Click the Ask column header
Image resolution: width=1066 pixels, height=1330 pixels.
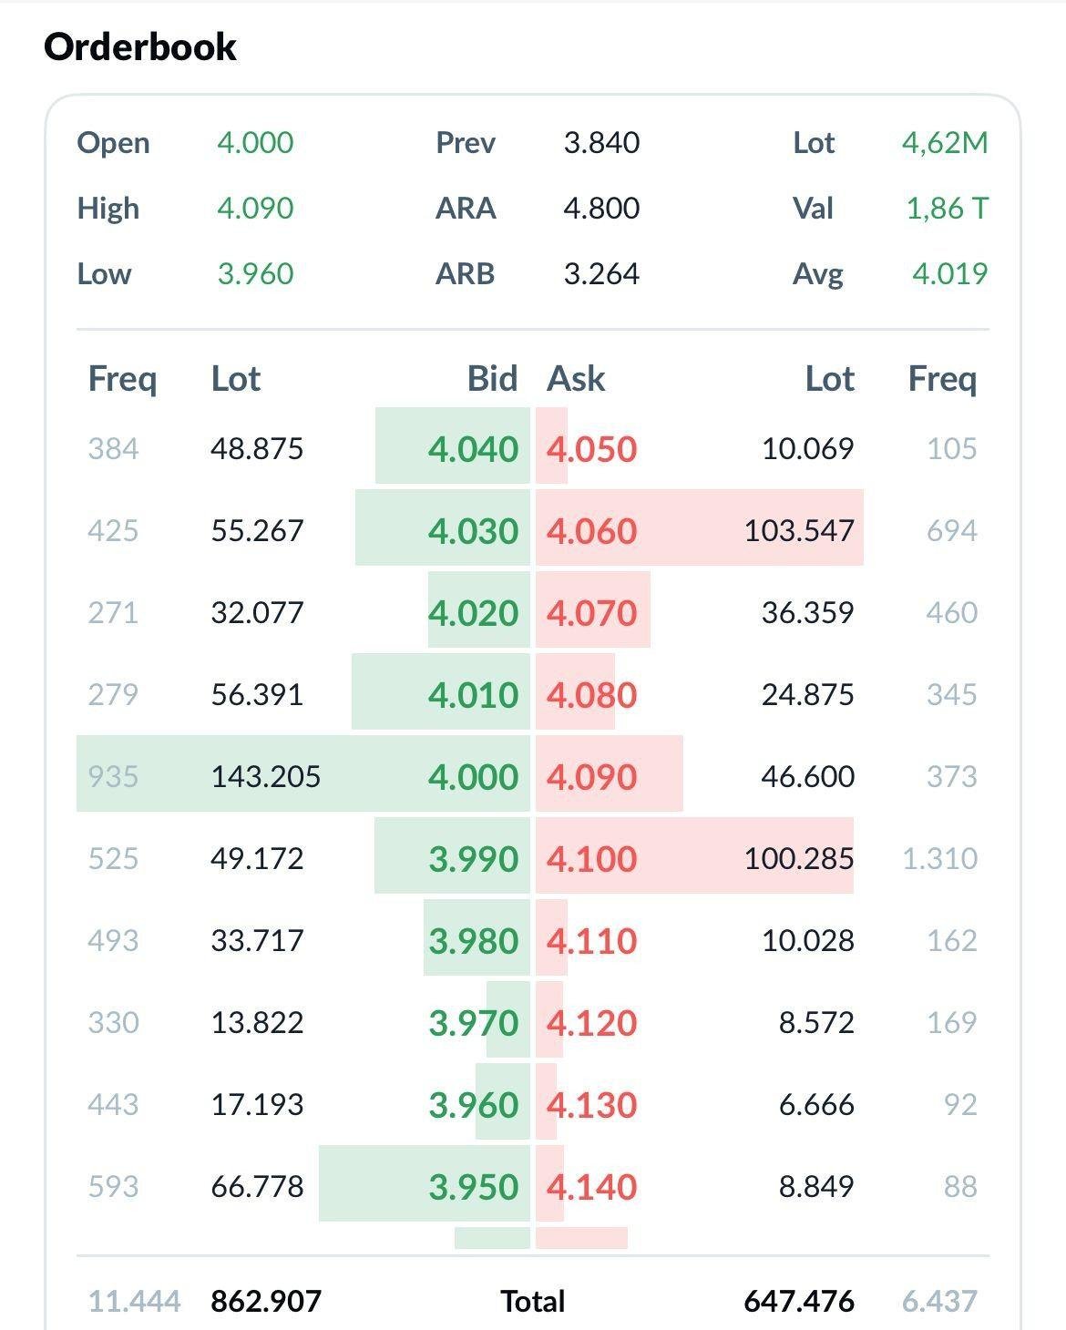pos(576,378)
